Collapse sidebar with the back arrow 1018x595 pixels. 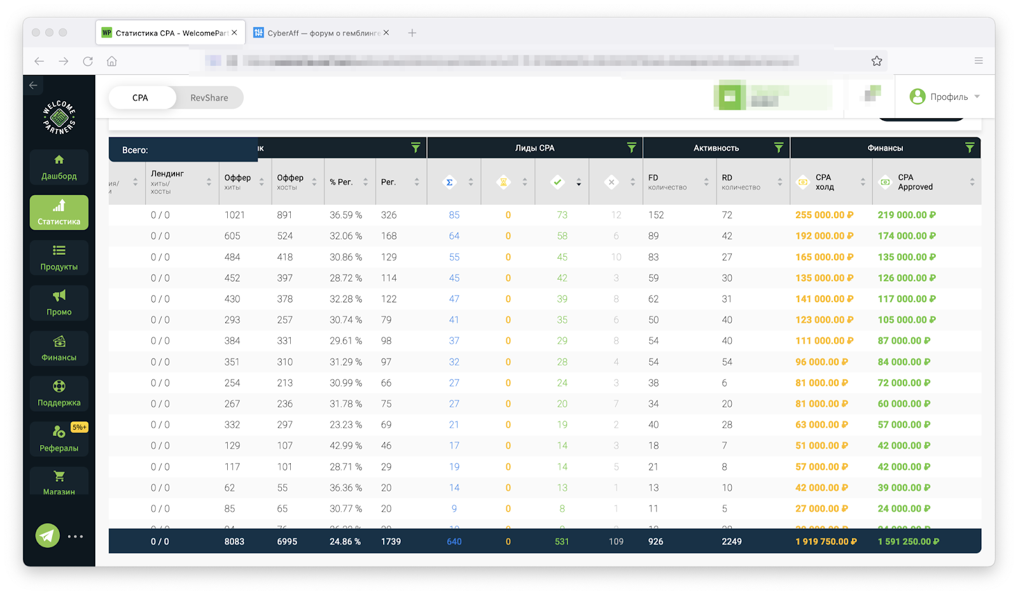[33, 85]
